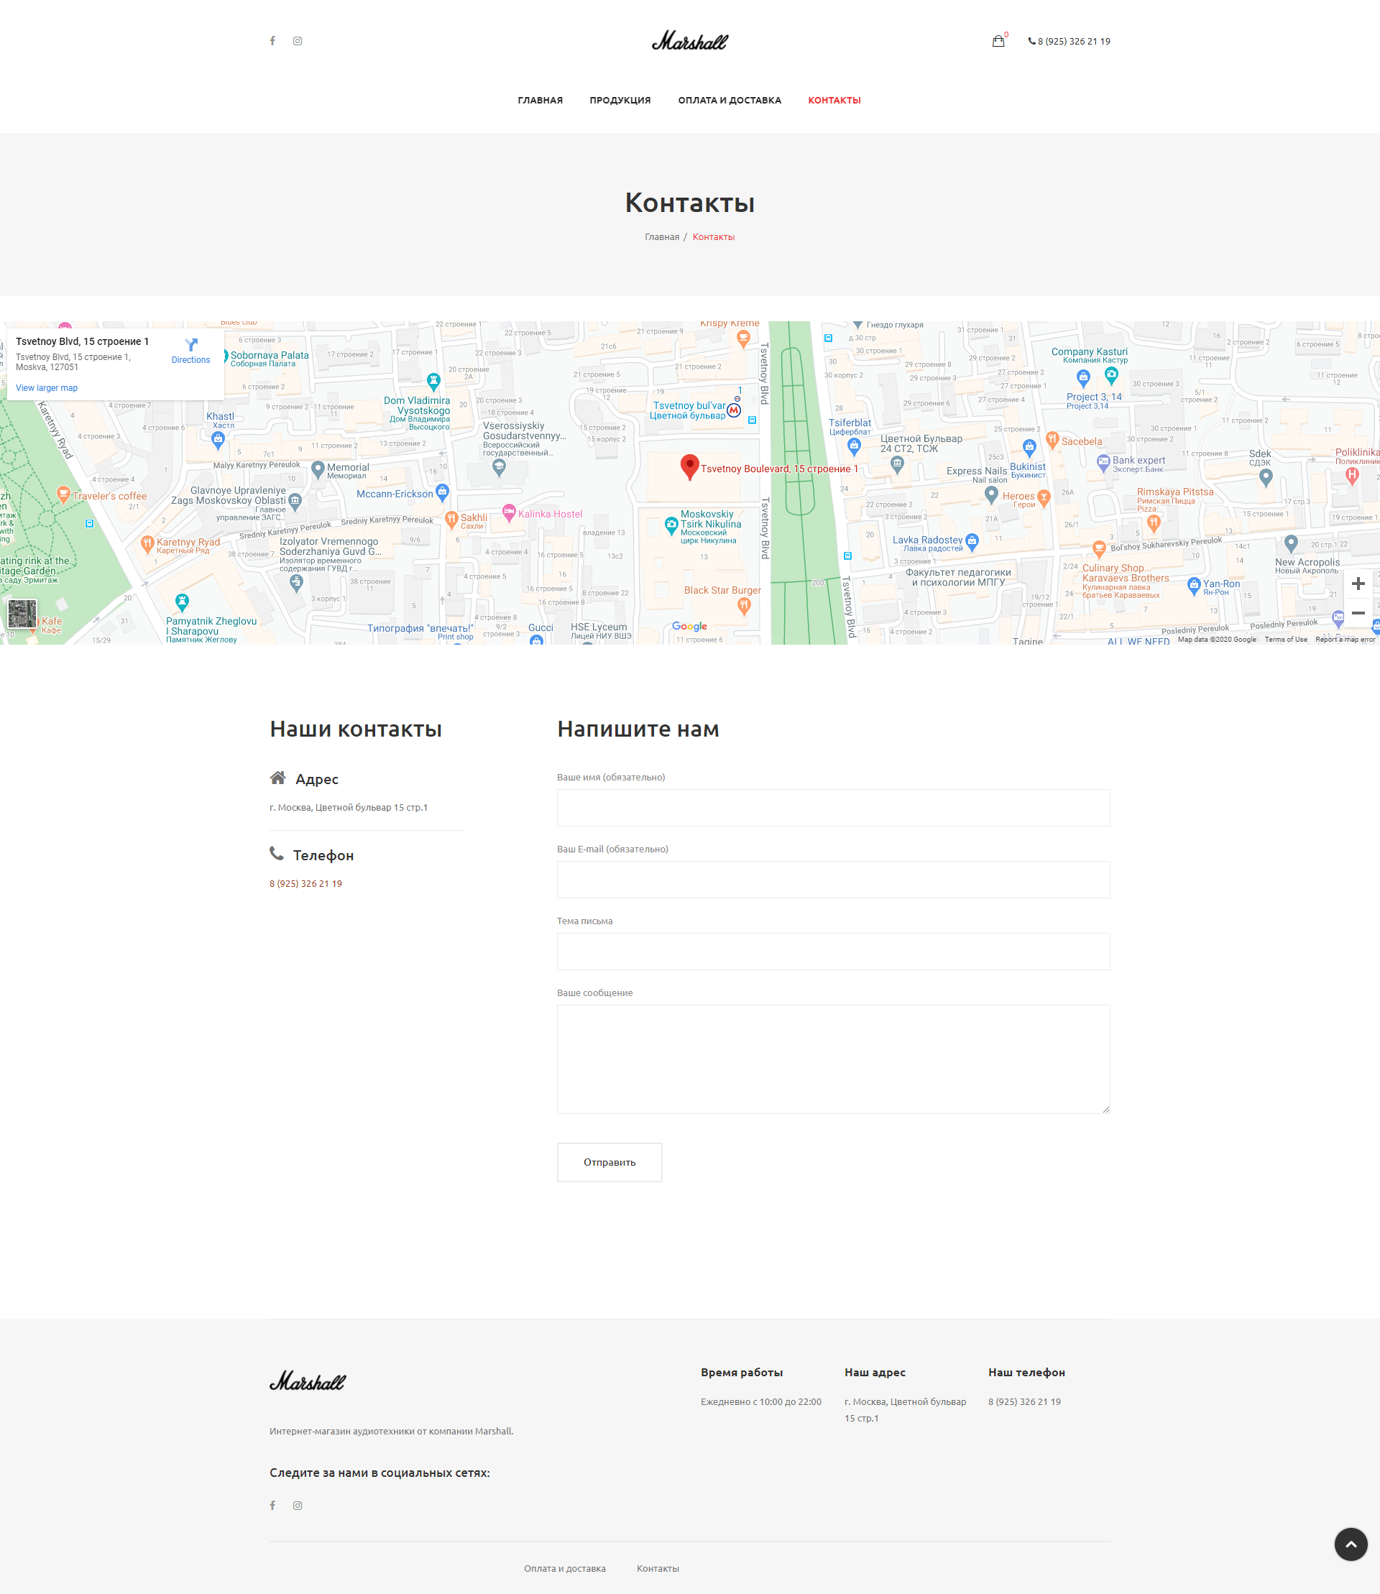Click the red location pin on the map
The width and height of the screenshot is (1380, 1594).
[689, 466]
